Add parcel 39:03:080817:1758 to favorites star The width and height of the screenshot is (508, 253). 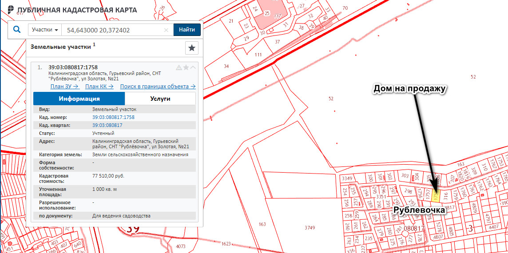click(x=186, y=67)
